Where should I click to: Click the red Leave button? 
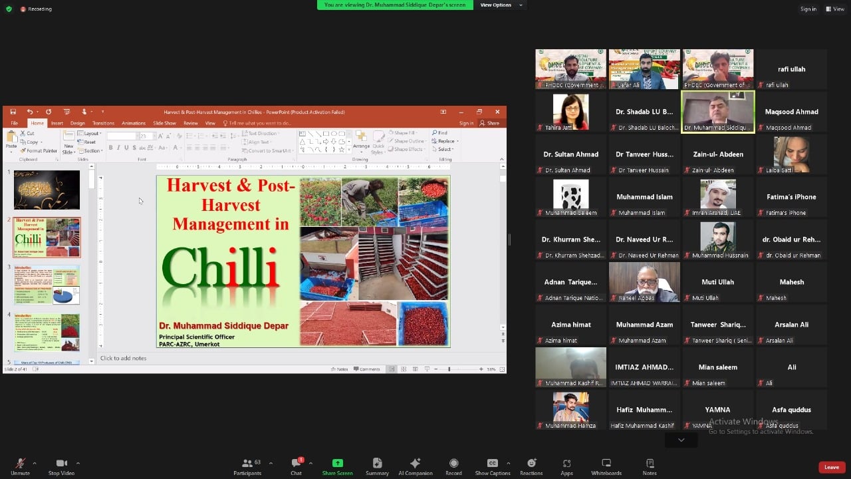tap(831, 467)
